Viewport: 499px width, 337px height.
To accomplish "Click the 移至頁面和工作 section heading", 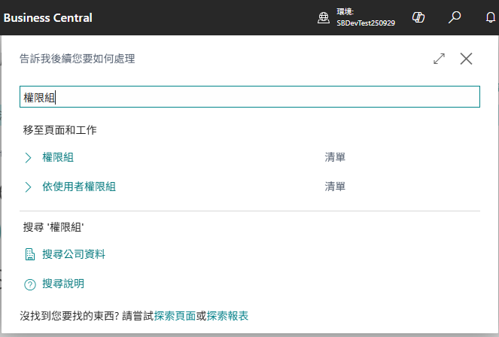I will [59, 130].
